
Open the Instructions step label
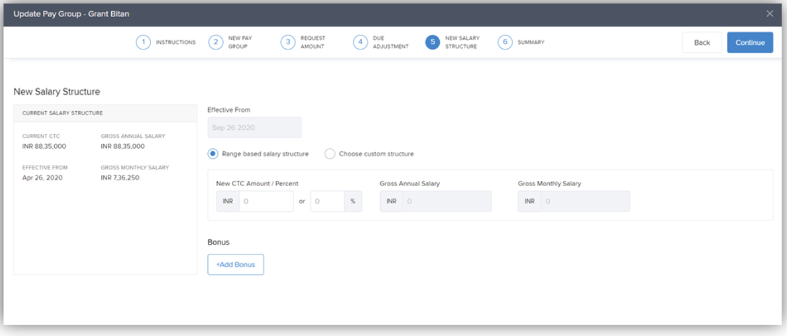175,43
